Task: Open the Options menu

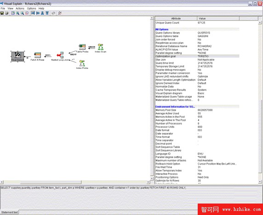Action: pos(32,8)
